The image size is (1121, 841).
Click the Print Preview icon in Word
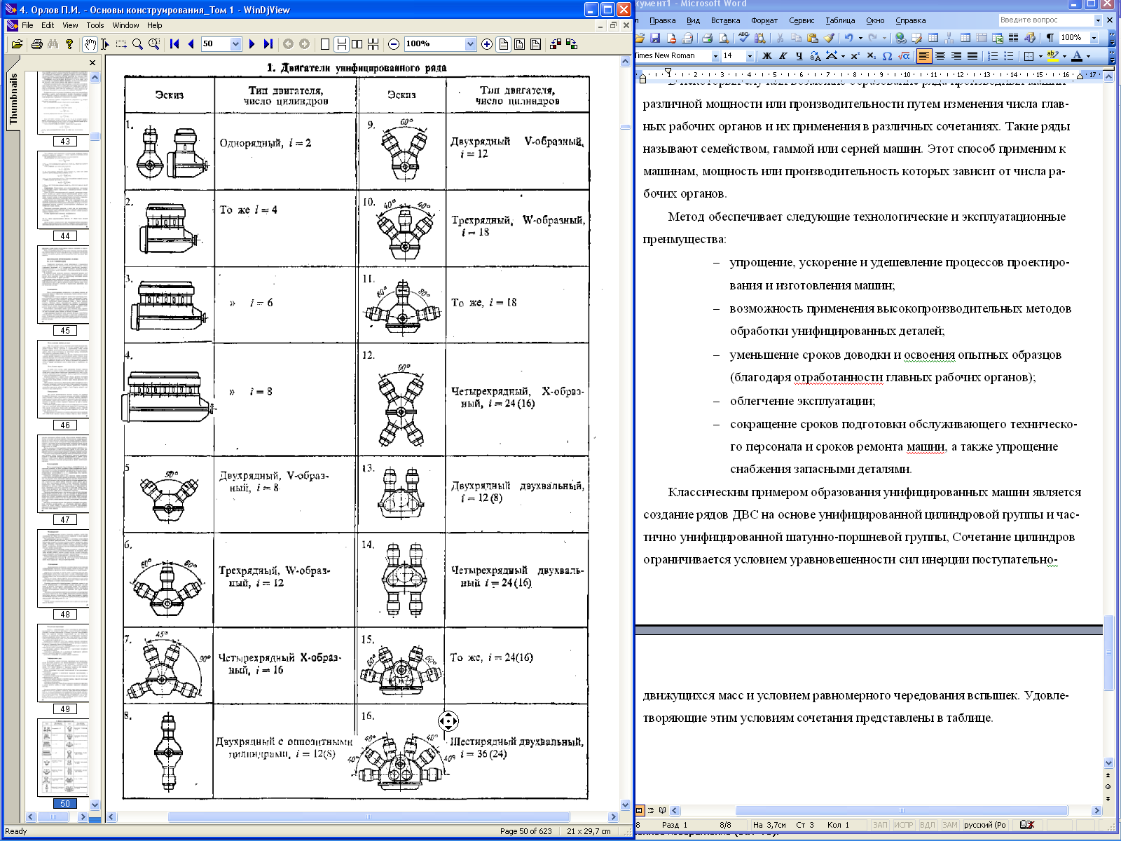click(724, 38)
